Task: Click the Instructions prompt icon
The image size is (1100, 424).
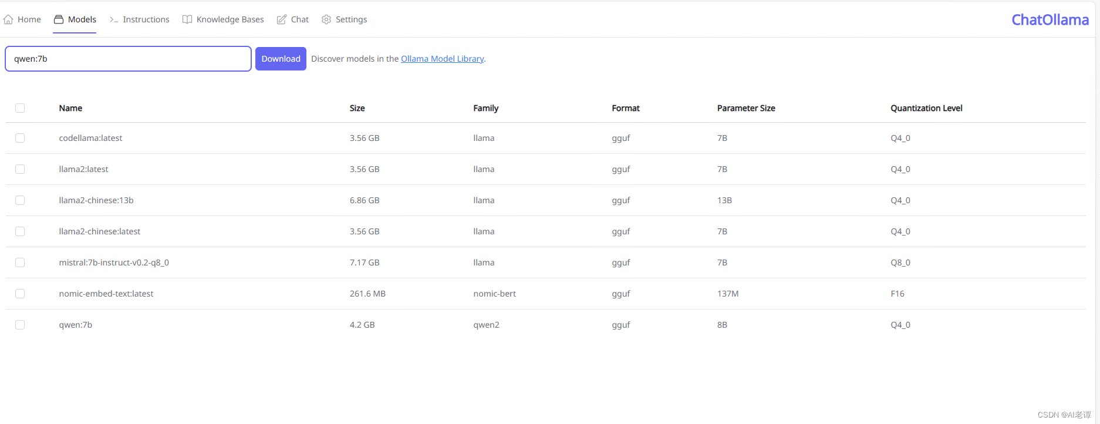Action: [x=114, y=19]
